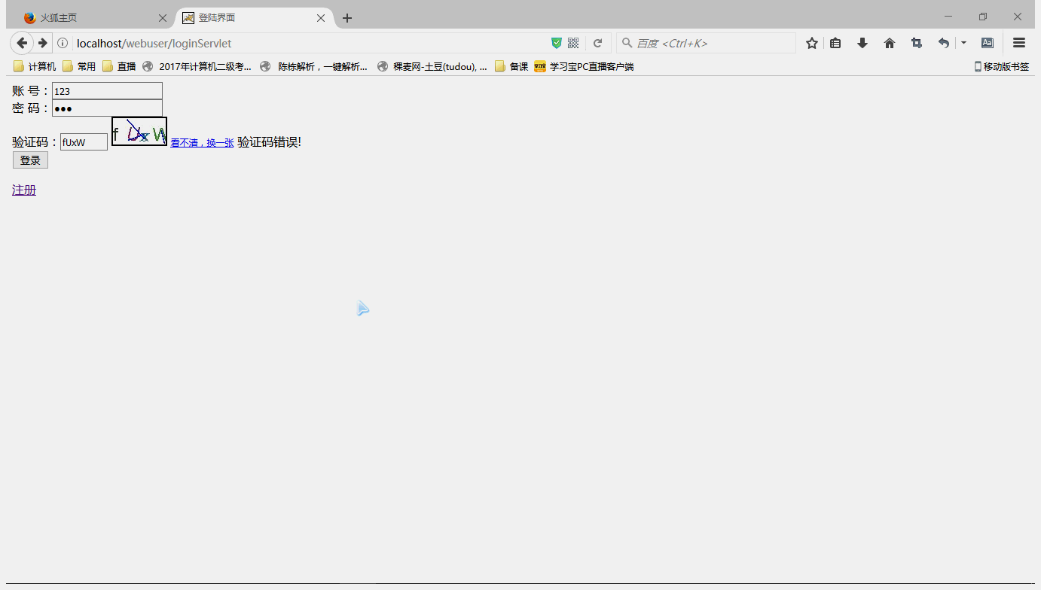The width and height of the screenshot is (1041, 590).
Task: Focus the 密码 password input field
Action: (x=107, y=108)
